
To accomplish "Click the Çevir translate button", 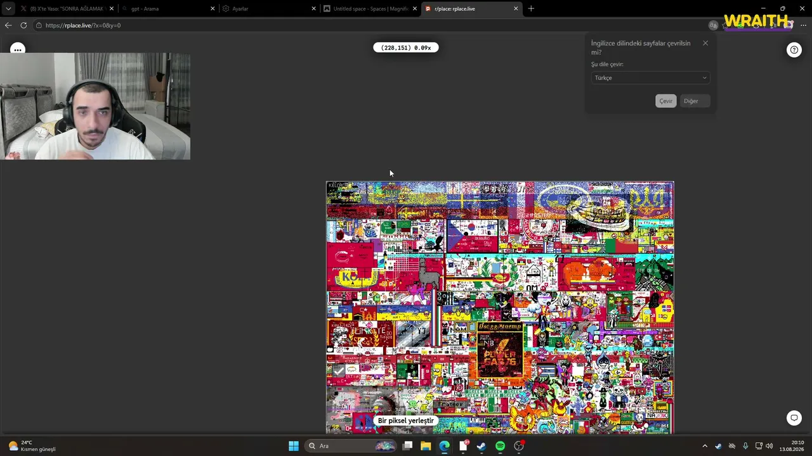I will coord(665,101).
